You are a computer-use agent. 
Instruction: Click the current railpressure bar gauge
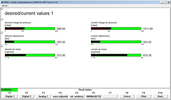pyautogui.click(x=116, y=42)
